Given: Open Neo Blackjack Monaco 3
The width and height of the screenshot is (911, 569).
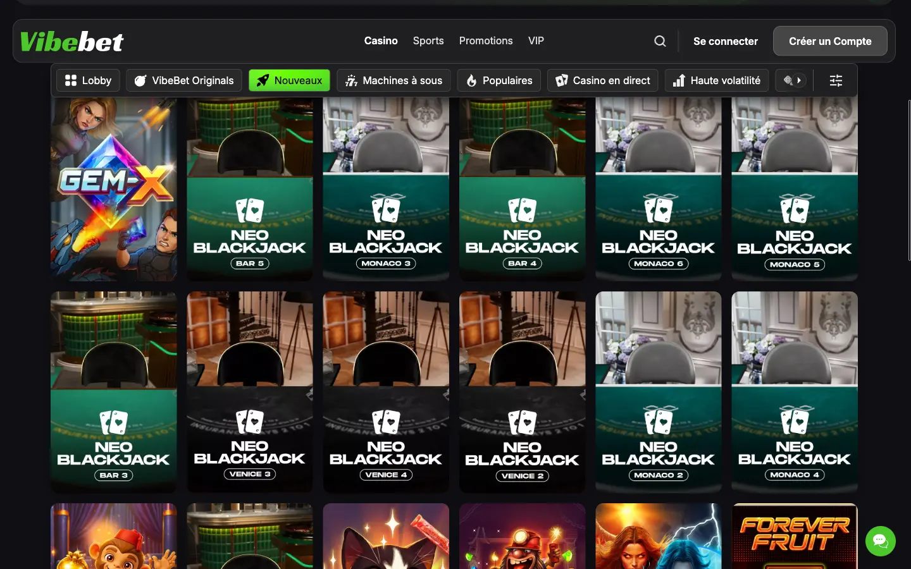Looking at the screenshot, I should tap(386, 188).
